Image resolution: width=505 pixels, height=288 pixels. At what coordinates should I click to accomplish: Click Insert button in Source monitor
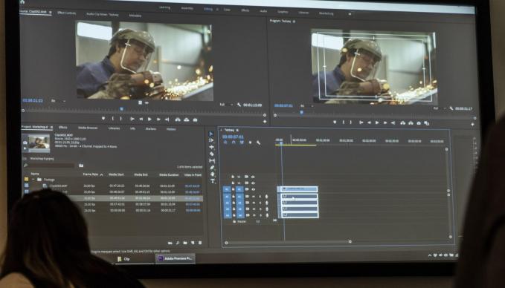178,120
